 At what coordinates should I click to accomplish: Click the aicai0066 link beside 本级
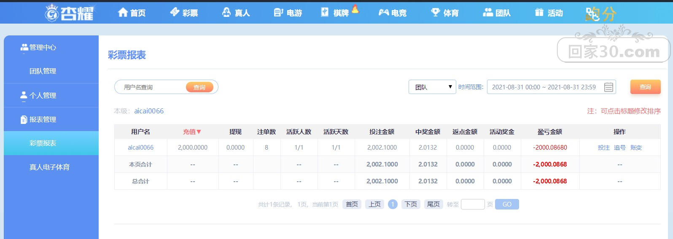(149, 111)
